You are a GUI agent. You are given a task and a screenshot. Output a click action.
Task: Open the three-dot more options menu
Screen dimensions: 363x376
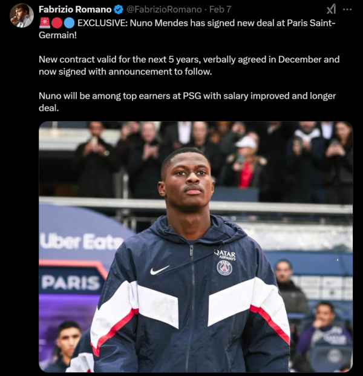click(x=347, y=9)
